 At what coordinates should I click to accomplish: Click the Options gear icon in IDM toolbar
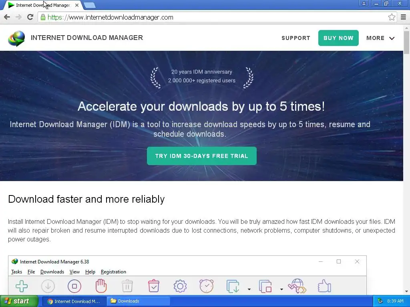pyautogui.click(x=180, y=286)
